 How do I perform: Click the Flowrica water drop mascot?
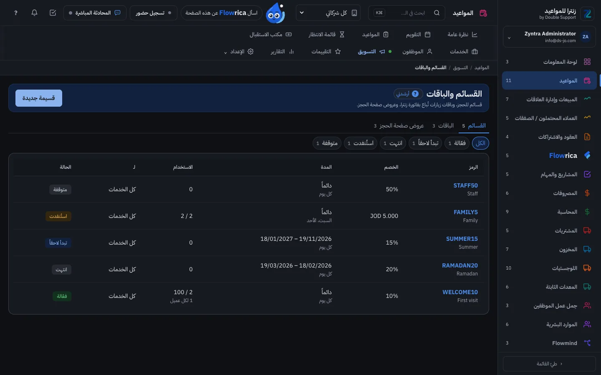click(x=275, y=13)
